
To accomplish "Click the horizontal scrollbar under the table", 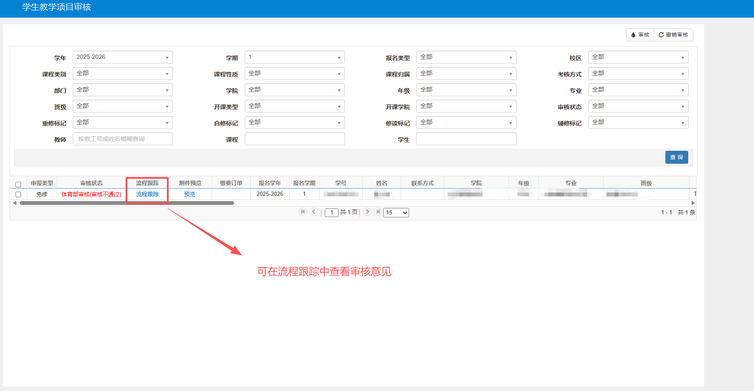I will [127, 203].
